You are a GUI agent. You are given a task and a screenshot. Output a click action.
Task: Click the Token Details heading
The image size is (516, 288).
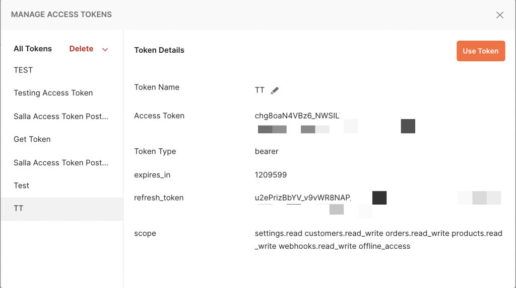159,50
